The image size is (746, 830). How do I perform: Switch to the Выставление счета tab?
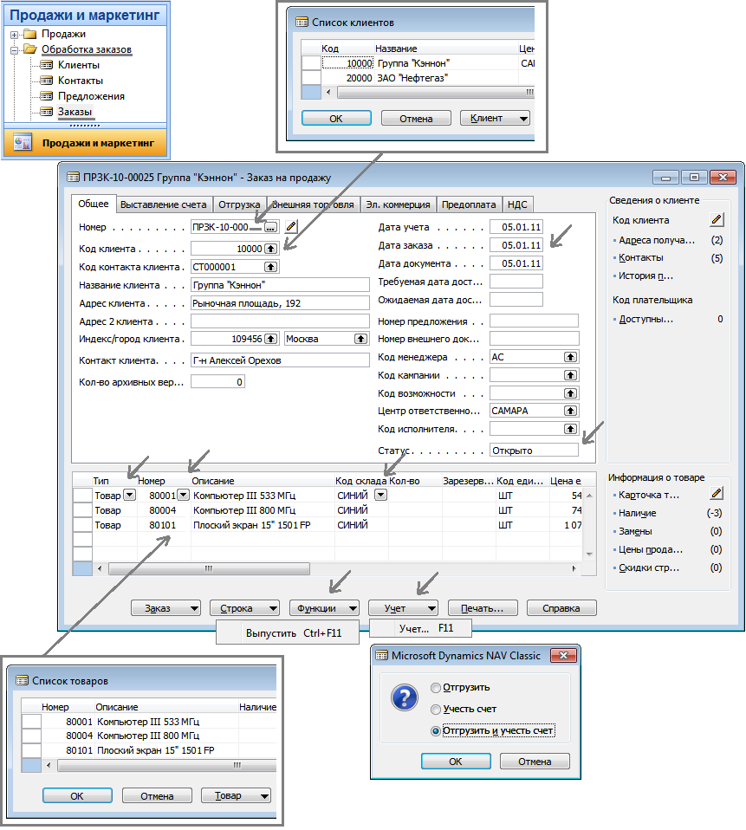(164, 204)
